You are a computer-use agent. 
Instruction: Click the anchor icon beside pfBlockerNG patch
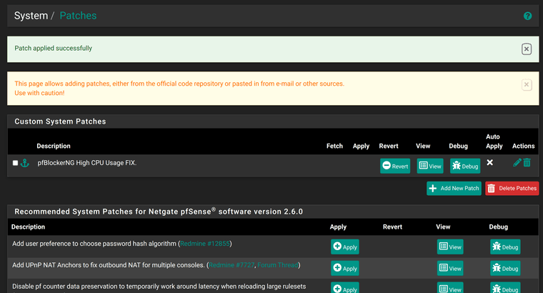pos(24,163)
